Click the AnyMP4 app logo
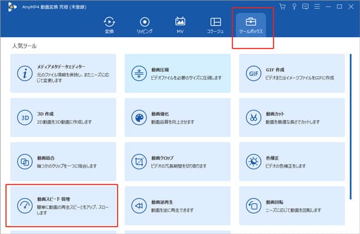This screenshot has height=234, width=360. click(x=12, y=7)
